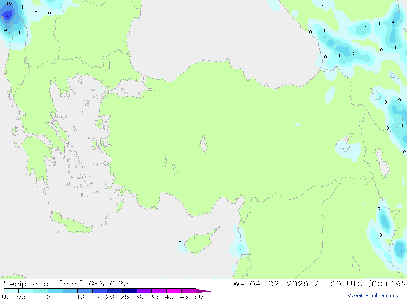Select the 45 mm legend color swatch

tap(189, 291)
